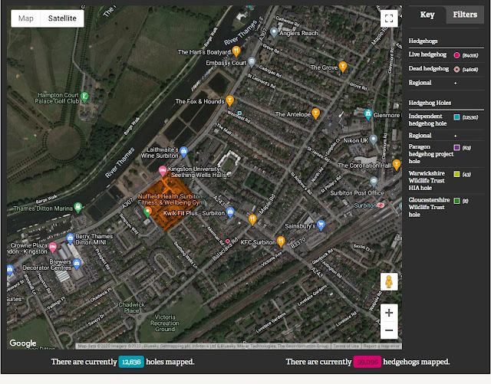Screen dimensions: 491x384
Task: Click the Surbiton Post Office marker
Action: 374,181
